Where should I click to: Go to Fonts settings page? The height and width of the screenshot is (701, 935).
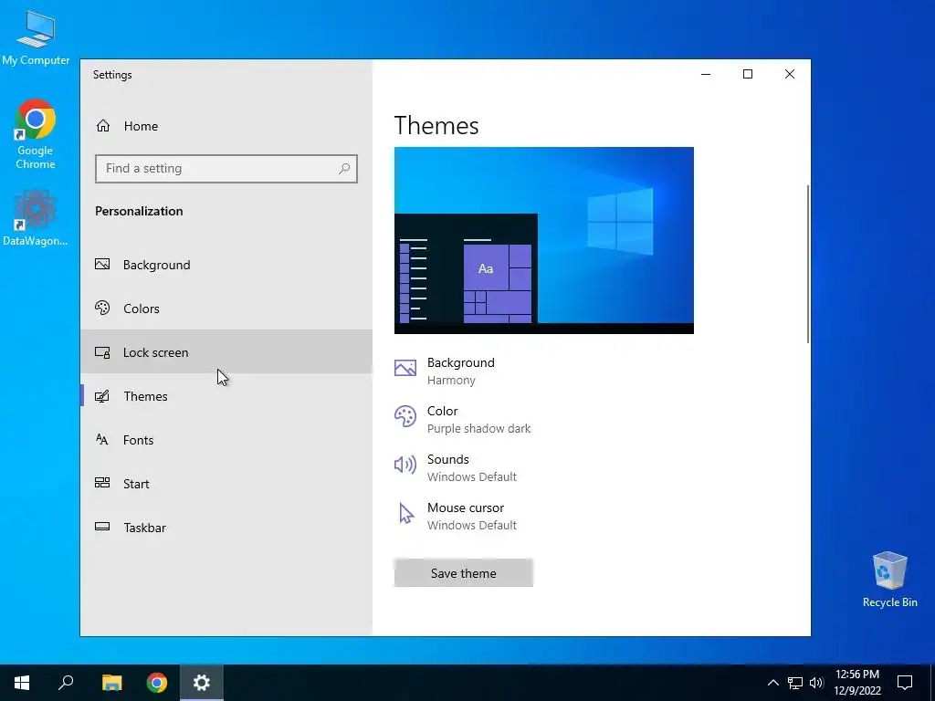[226, 440]
